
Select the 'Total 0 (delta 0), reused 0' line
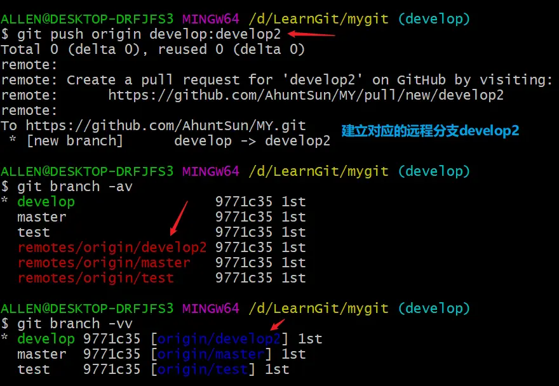152,49
